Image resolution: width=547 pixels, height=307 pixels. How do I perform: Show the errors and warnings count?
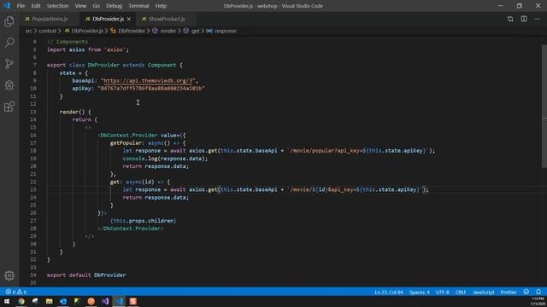16,292
